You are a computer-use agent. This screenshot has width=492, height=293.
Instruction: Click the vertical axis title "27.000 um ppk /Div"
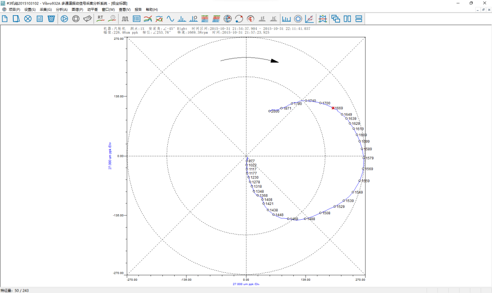pyautogui.click(x=110, y=156)
